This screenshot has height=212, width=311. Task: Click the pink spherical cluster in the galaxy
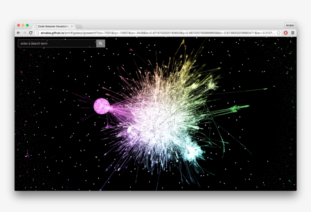click(x=102, y=106)
